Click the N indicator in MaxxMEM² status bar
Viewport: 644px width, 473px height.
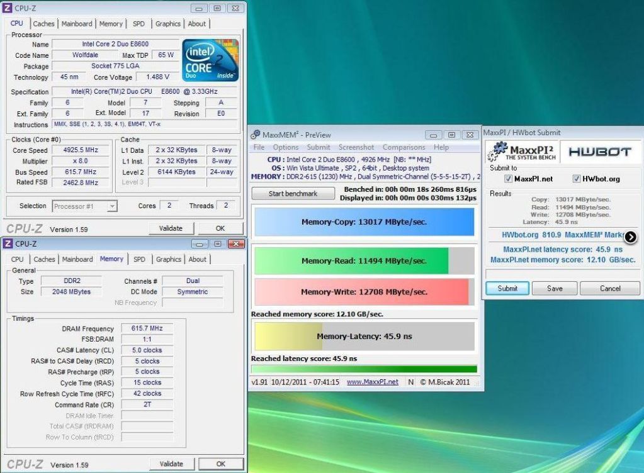[410, 382]
